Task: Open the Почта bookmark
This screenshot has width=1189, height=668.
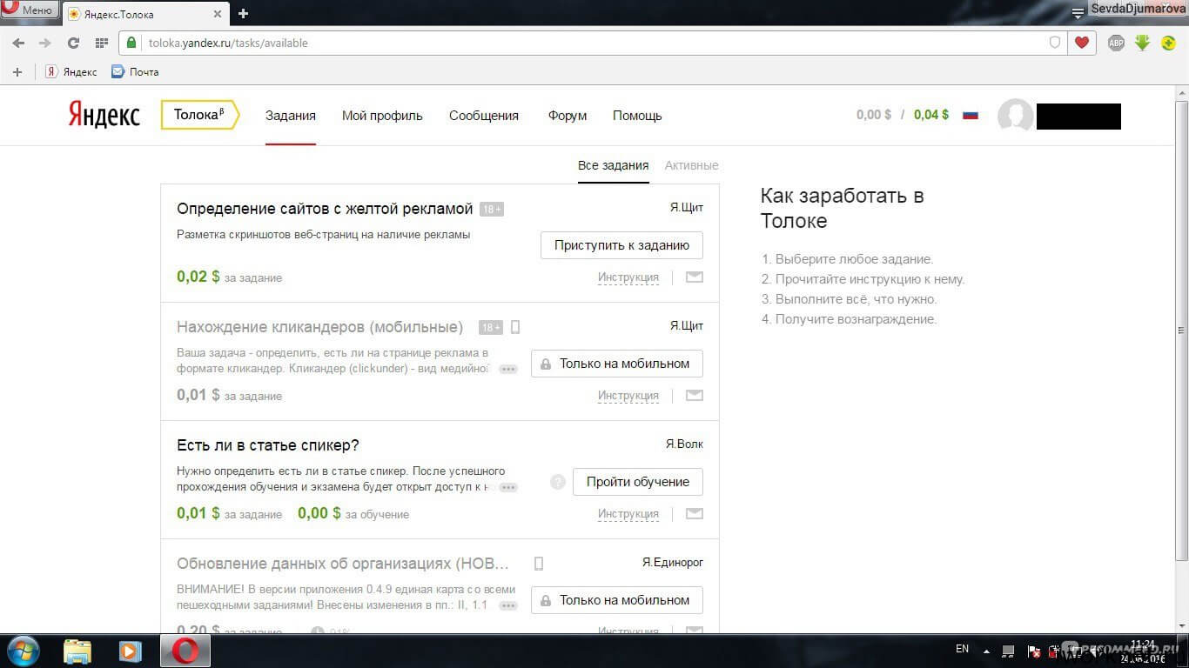Action: [x=136, y=72]
